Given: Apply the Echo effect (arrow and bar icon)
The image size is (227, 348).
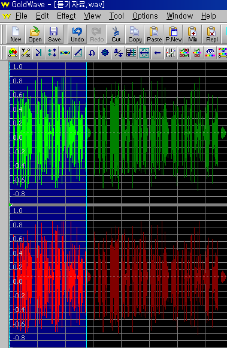Looking at the screenshot, I should 39,53.
